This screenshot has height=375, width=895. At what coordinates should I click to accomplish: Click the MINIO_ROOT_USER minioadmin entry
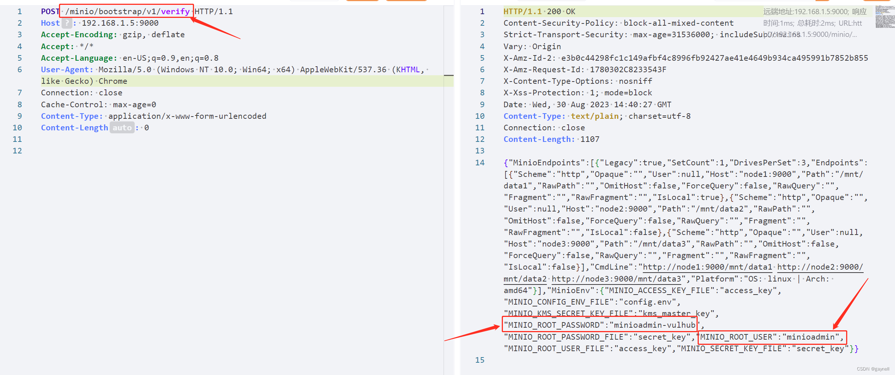pyautogui.click(x=772, y=337)
